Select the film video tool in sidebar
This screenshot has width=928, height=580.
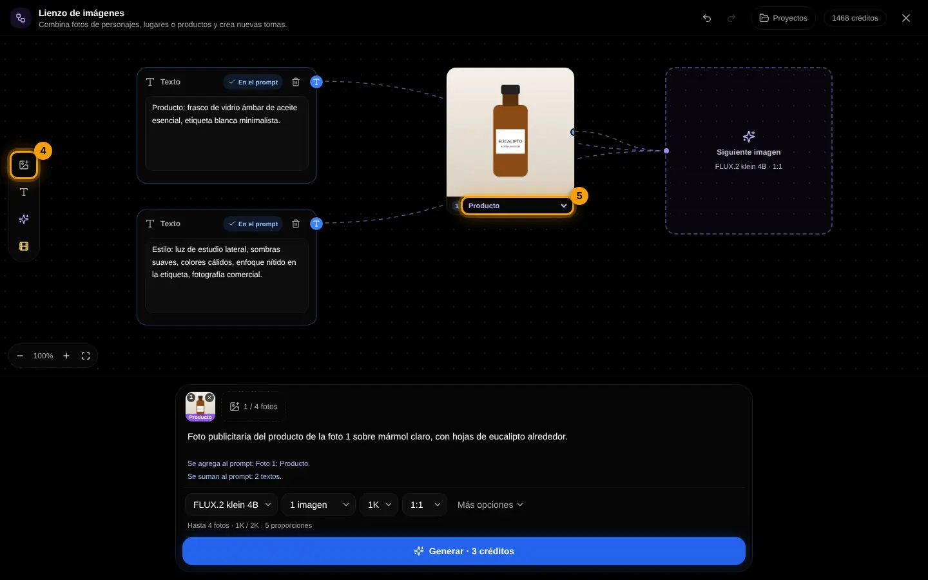pyautogui.click(x=24, y=246)
